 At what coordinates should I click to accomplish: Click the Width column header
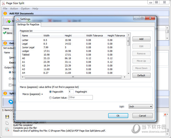tap(53, 36)
